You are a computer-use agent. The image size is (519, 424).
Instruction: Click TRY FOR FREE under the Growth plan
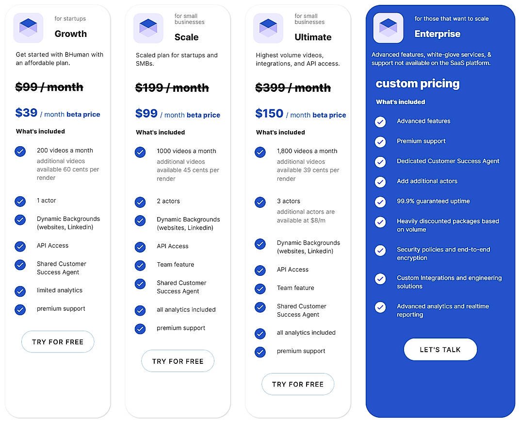pyautogui.click(x=57, y=342)
